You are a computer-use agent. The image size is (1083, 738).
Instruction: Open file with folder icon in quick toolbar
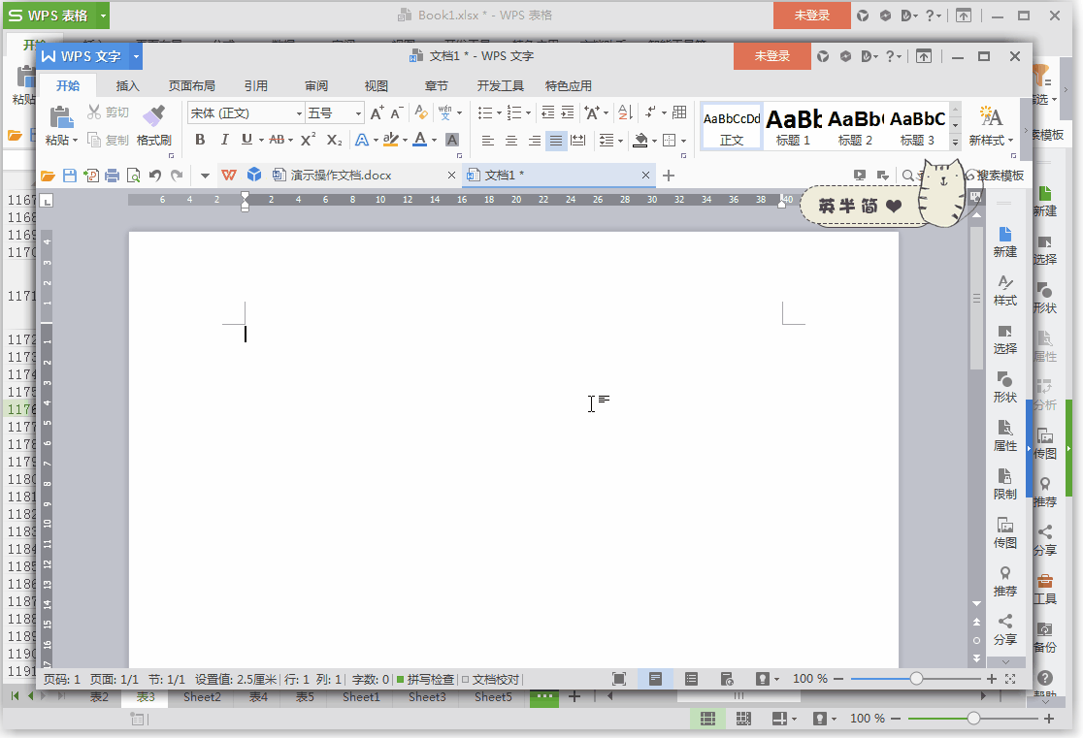click(x=48, y=176)
